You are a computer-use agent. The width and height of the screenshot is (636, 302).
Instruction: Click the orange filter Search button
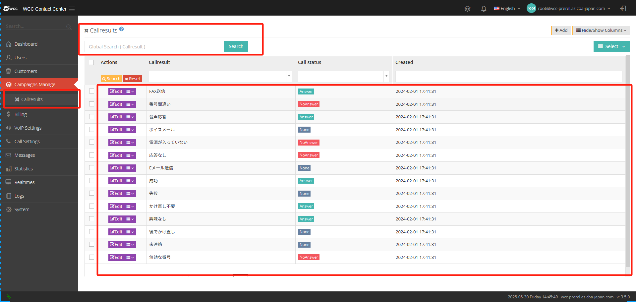point(111,79)
